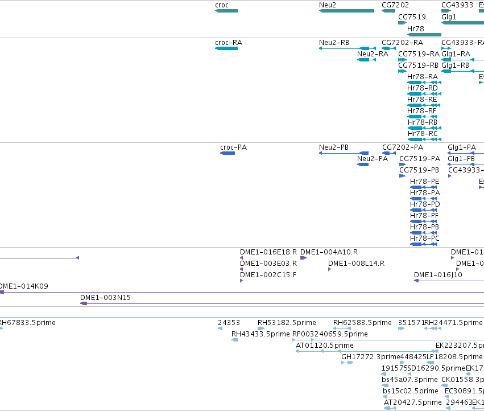Image resolution: width=484 pixels, height=411 pixels.
Task: Select the DME1-003N15 clone
Action: point(282,303)
